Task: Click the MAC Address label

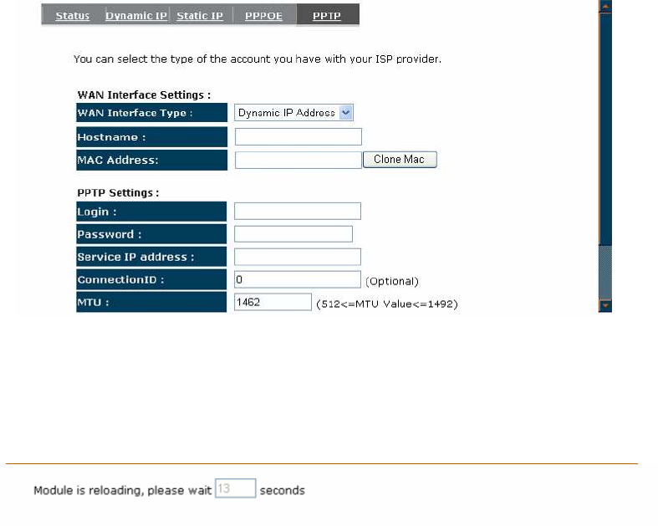Action: tap(151, 160)
